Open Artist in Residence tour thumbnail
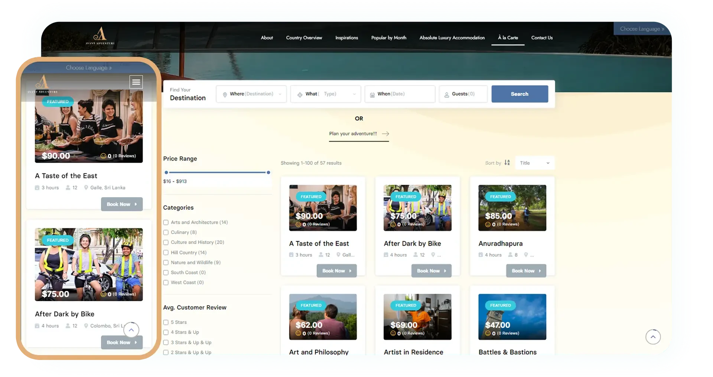The height and width of the screenshot is (377, 713). click(417, 317)
